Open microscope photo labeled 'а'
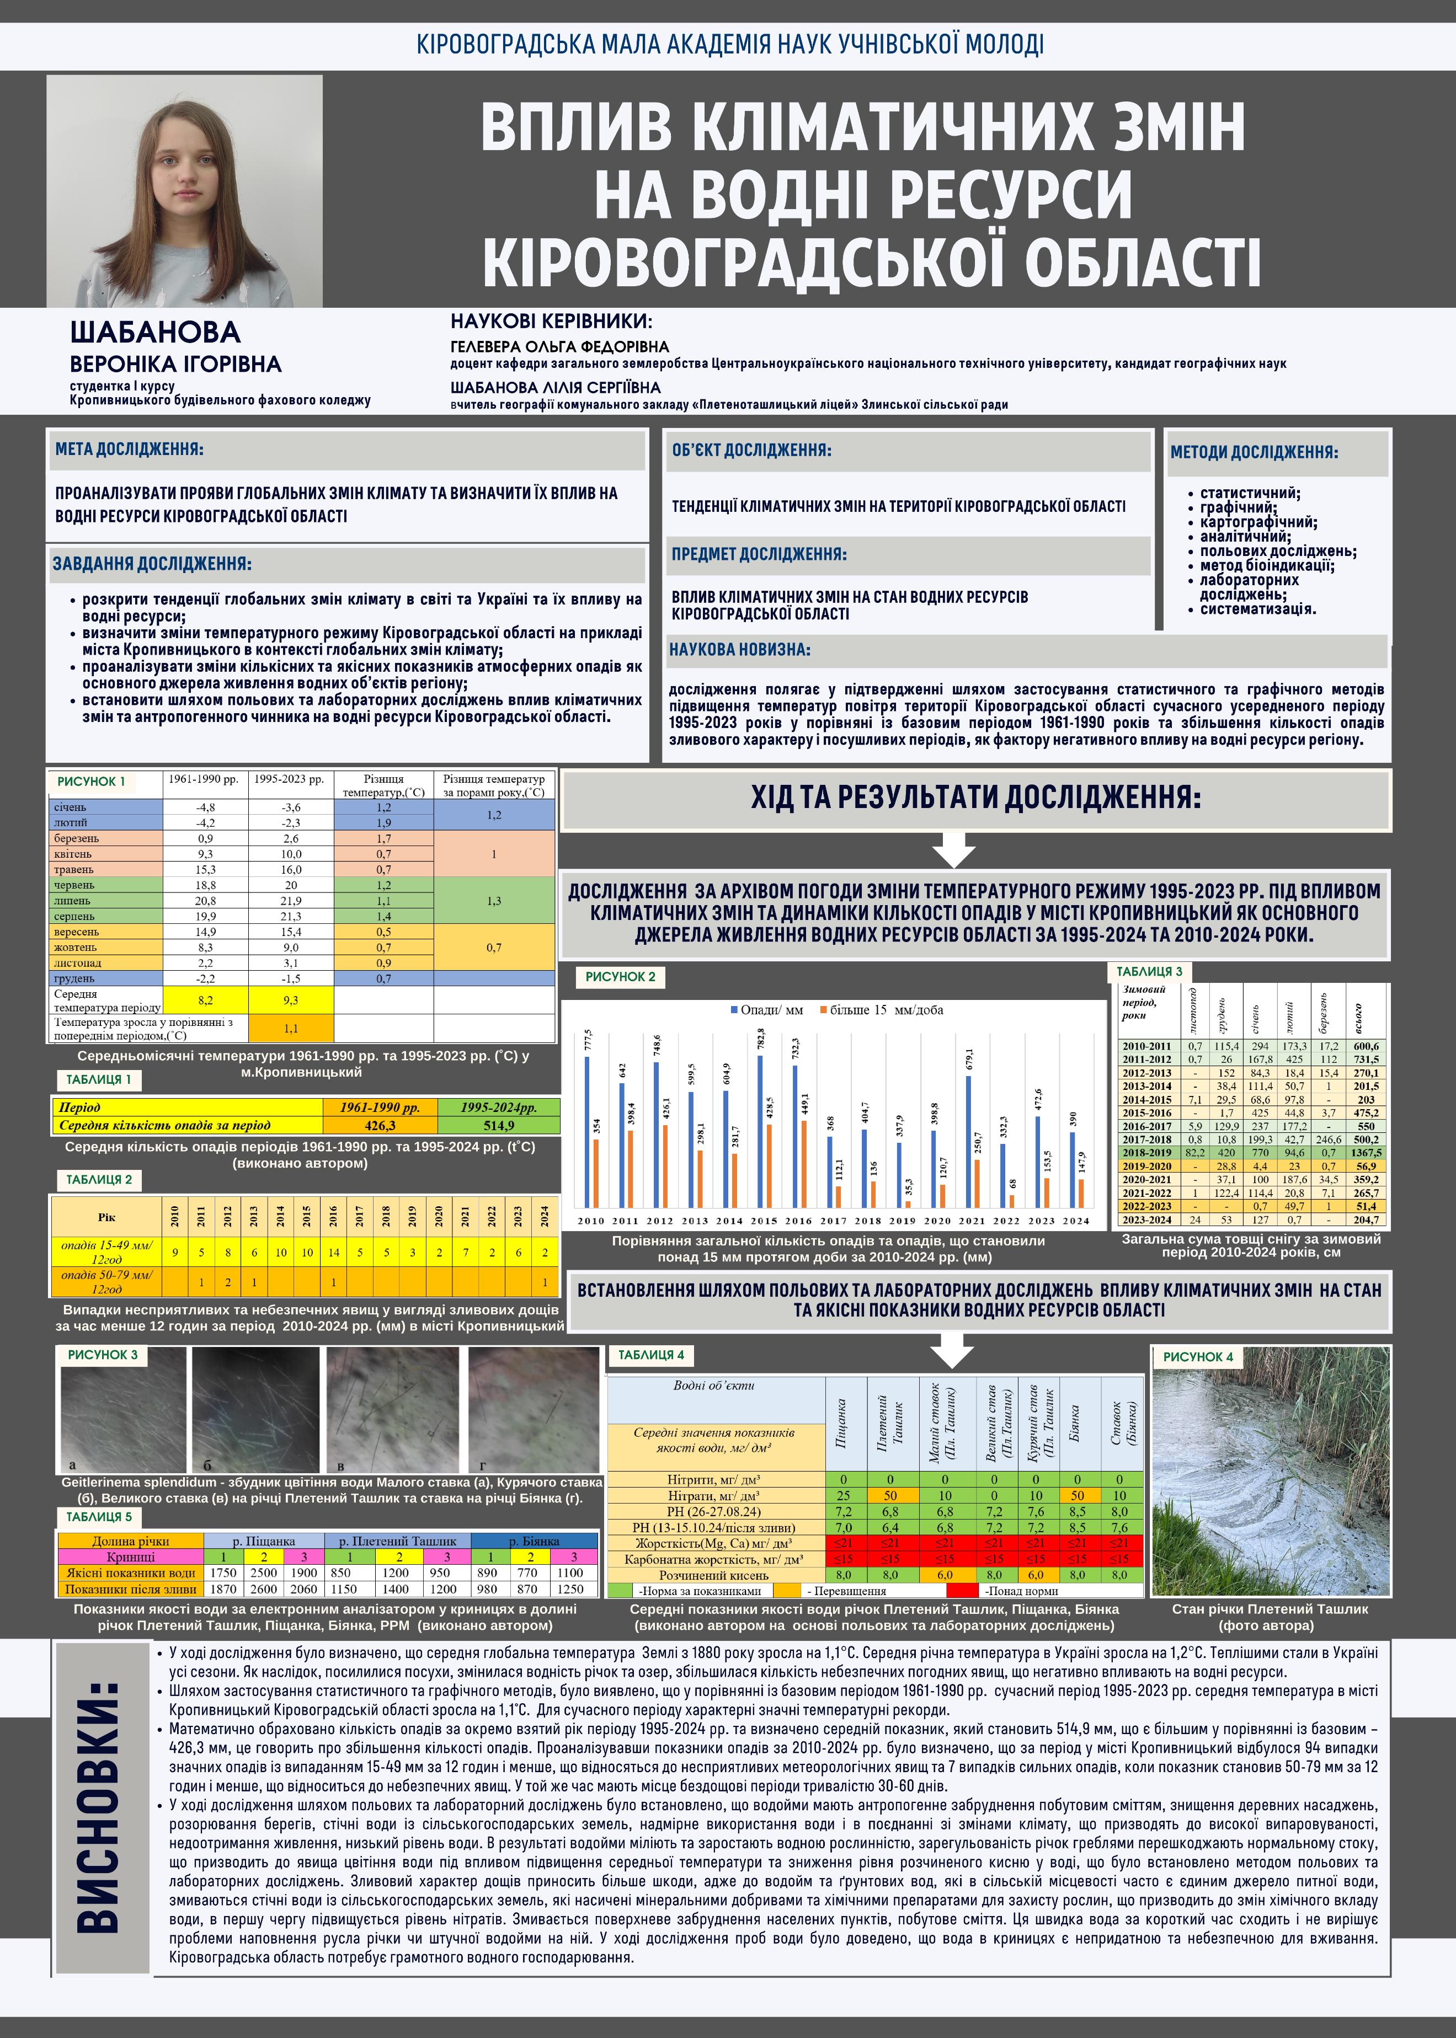Screen dimensions: 1456x2038 (123, 1411)
